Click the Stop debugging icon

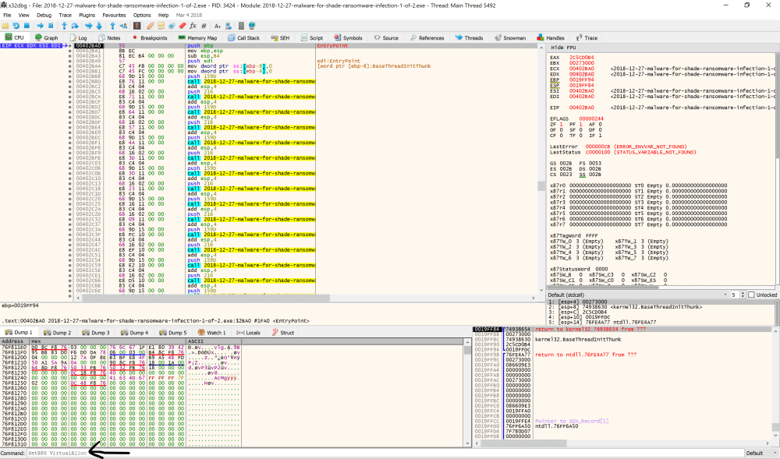[26, 26]
